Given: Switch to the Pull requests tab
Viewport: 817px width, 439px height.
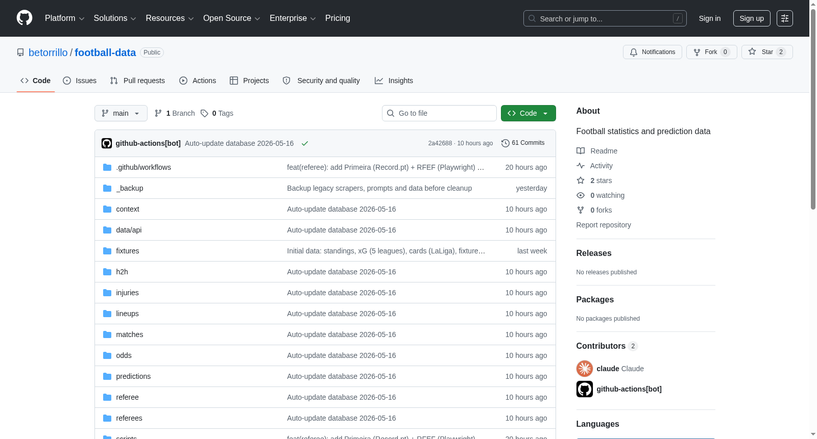Looking at the screenshot, I should pos(137,81).
